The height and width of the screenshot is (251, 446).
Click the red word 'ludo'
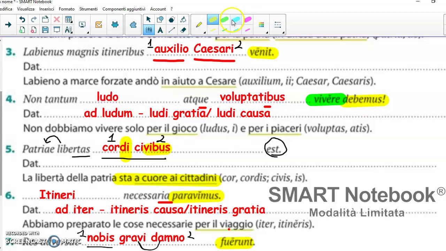[x=108, y=97]
